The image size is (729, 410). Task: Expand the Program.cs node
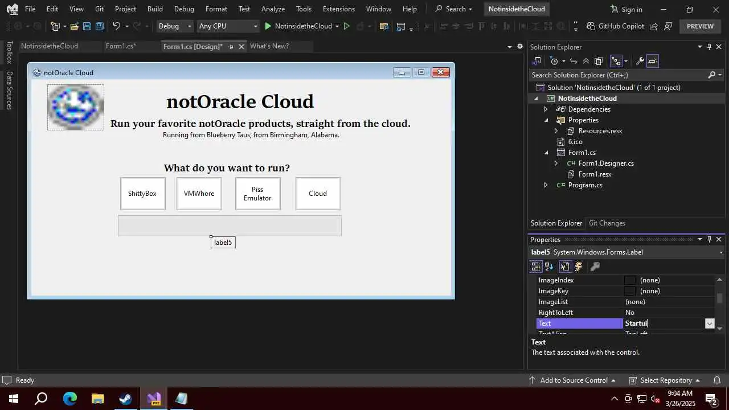tap(546, 185)
